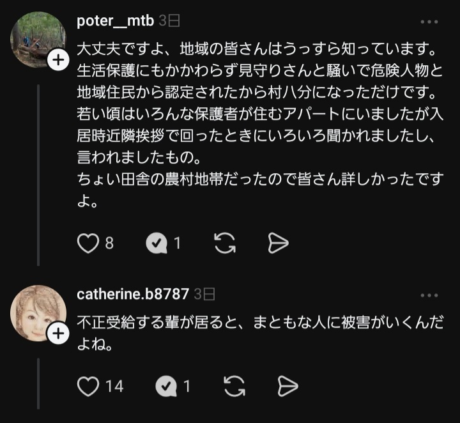This screenshot has height=423, width=460.
Task: Open replies on poter__mtb's post
Action: pyautogui.click(x=157, y=243)
